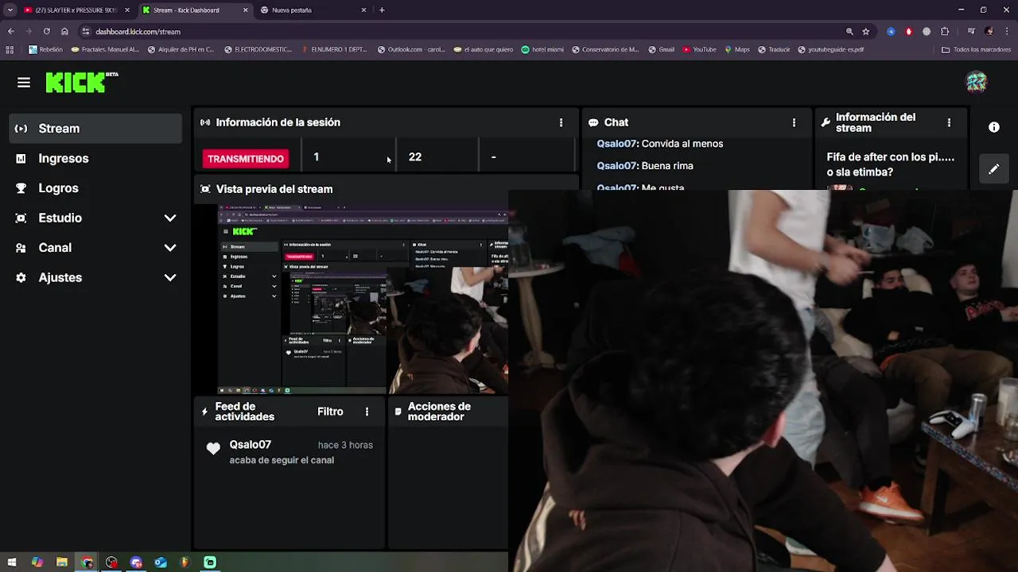Image resolution: width=1018 pixels, height=572 pixels.
Task: Click the pencil edit icon at right edge
Action: 994,169
